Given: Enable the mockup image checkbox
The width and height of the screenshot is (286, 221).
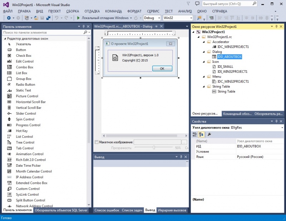Looking at the screenshot, I should 97,142.
